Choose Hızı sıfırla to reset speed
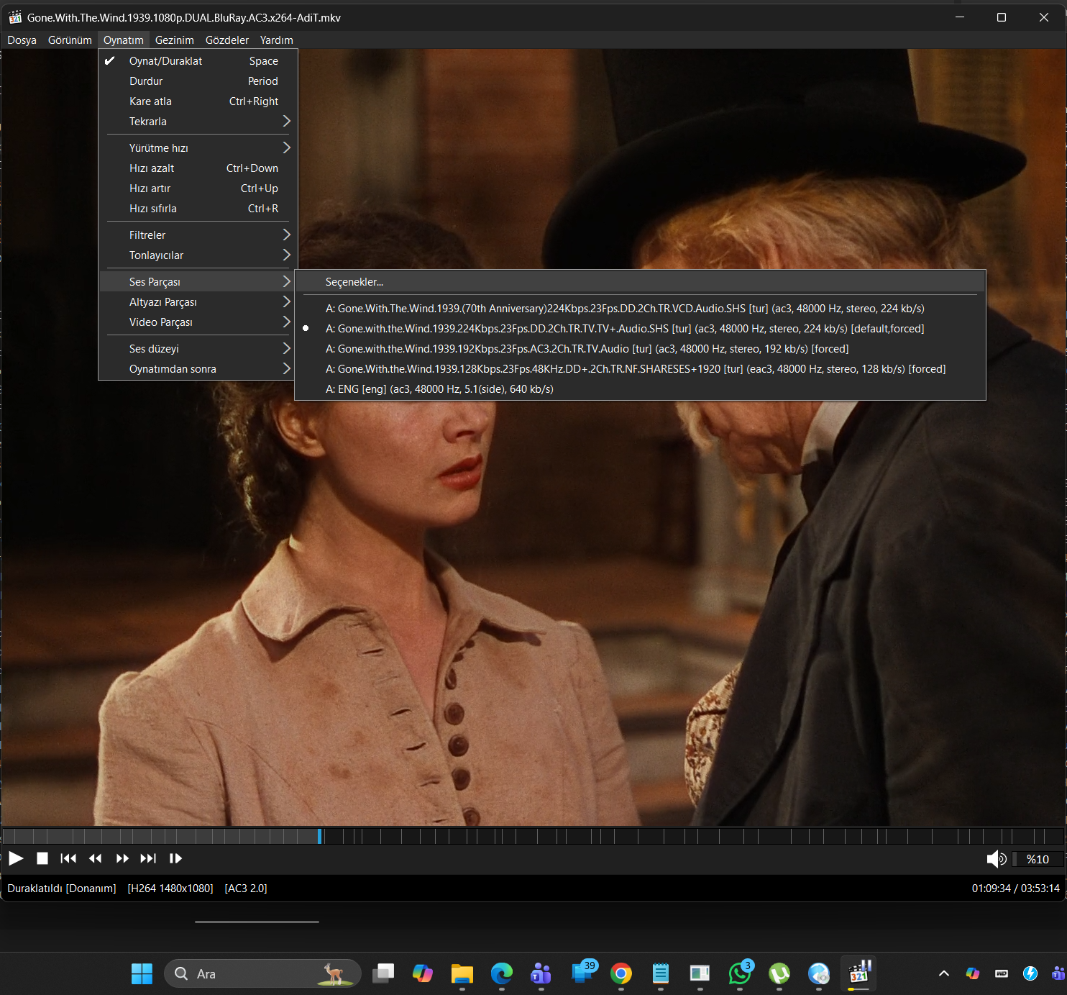1067x995 pixels. tap(198, 209)
